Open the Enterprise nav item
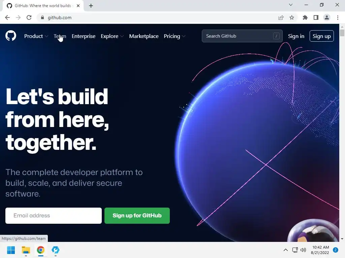 pos(84,36)
